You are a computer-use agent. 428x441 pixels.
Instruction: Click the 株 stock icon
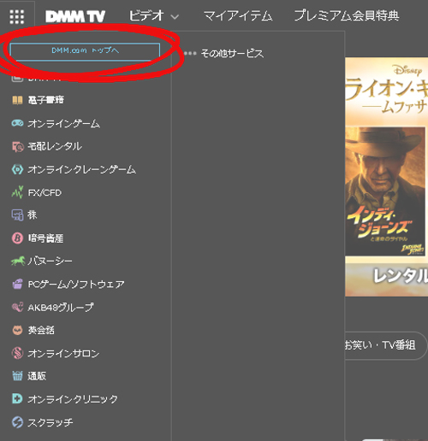17,215
